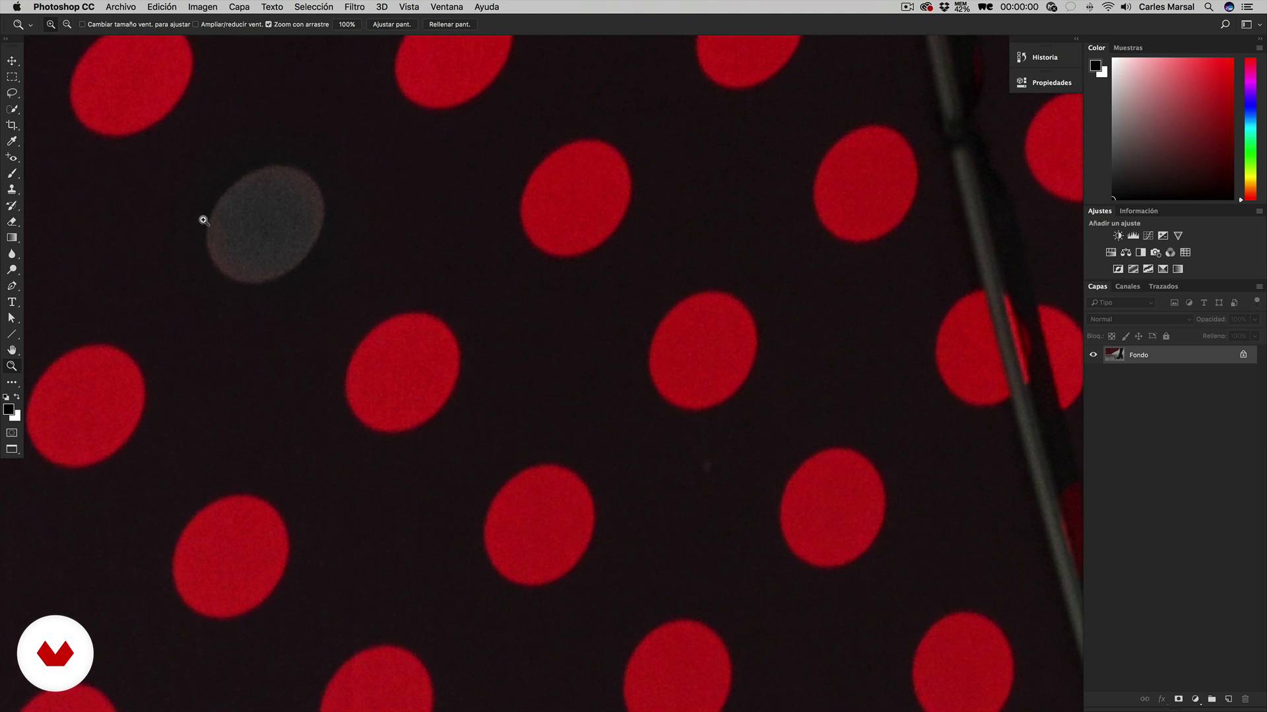Uncheck 'Zoom con arrastre' checkbox
1267x712 pixels.
[x=269, y=24]
